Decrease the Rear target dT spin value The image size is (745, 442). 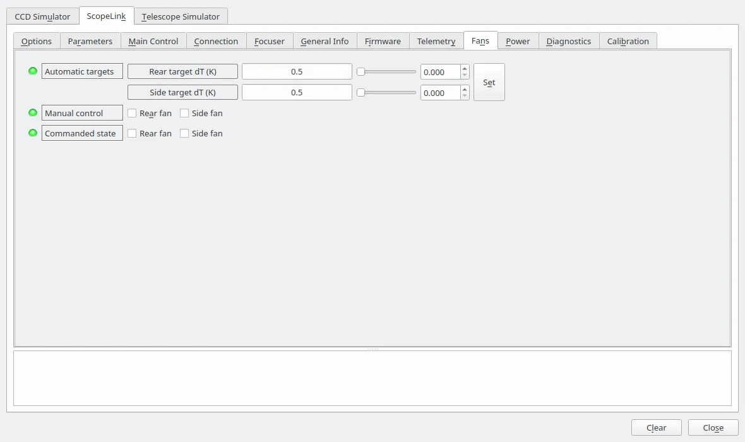[x=465, y=75]
